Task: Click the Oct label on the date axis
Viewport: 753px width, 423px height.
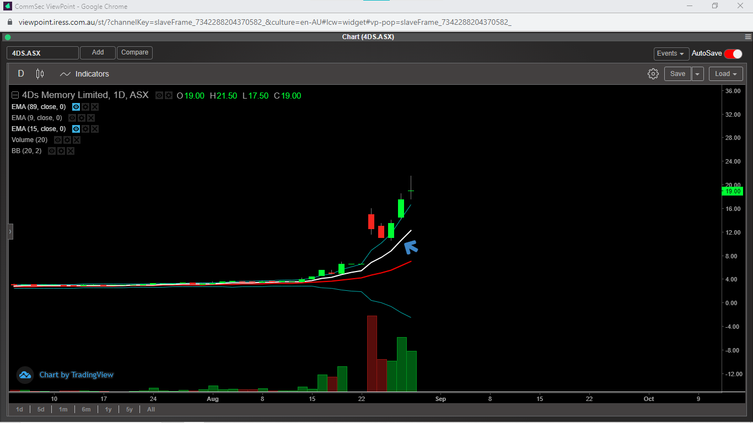Action: pyautogui.click(x=649, y=399)
